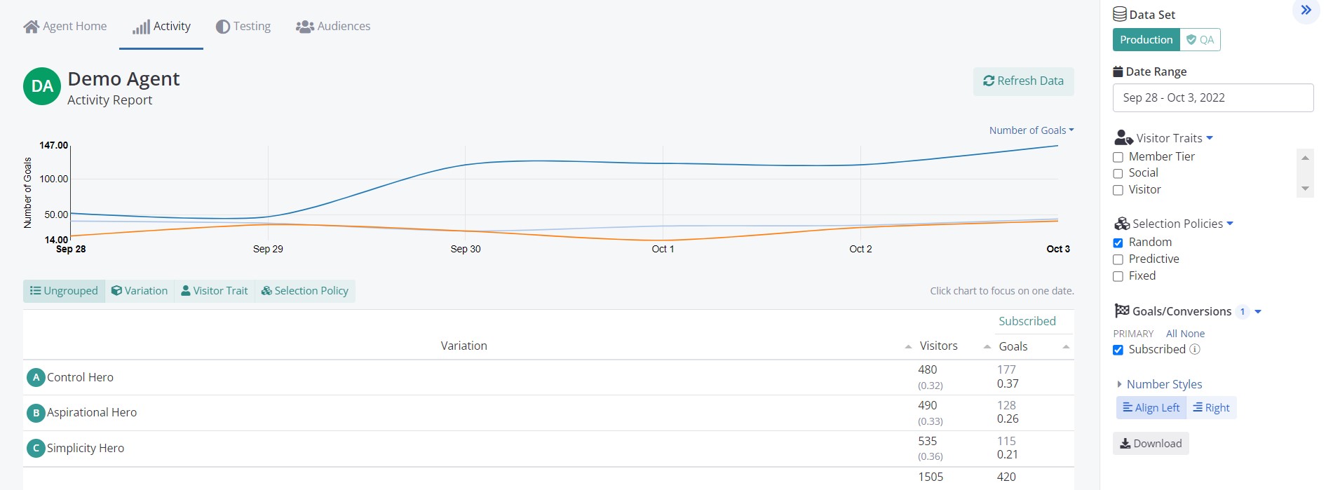Screen dimensions: 1326x490
Task: Check the Member Tier checkbox
Action: click(1118, 157)
